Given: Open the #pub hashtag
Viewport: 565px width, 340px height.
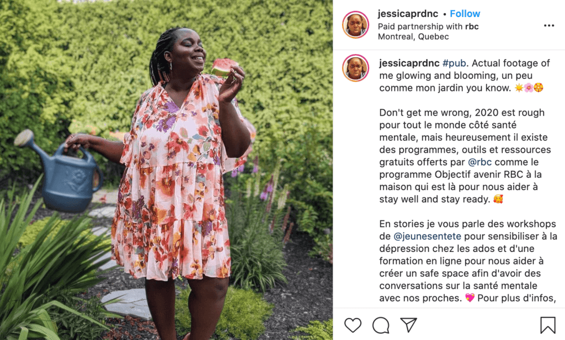Looking at the screenshot, I should click(454, 63).
